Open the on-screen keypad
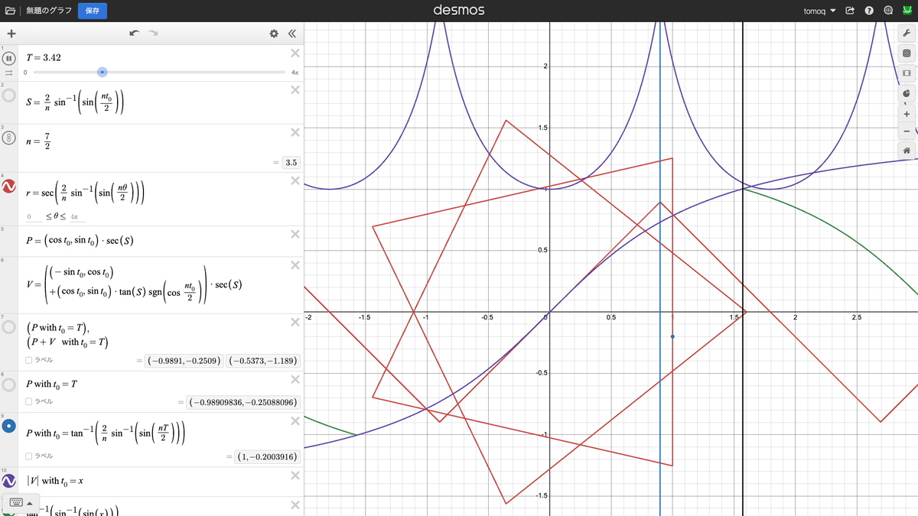 20,504
